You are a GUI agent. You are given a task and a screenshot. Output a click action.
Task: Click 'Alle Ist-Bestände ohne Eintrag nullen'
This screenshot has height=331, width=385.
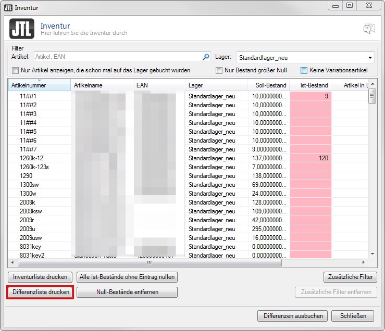click(x=127, y=277)
